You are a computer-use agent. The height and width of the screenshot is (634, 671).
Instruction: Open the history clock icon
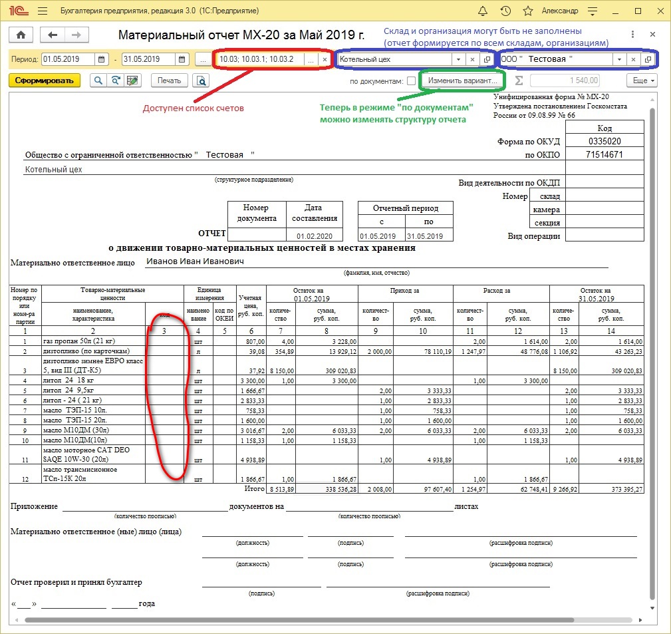point(505,11)
